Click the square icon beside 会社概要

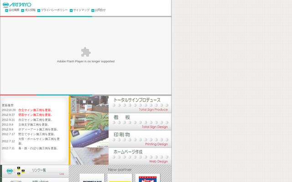click(x=6, y=10)
